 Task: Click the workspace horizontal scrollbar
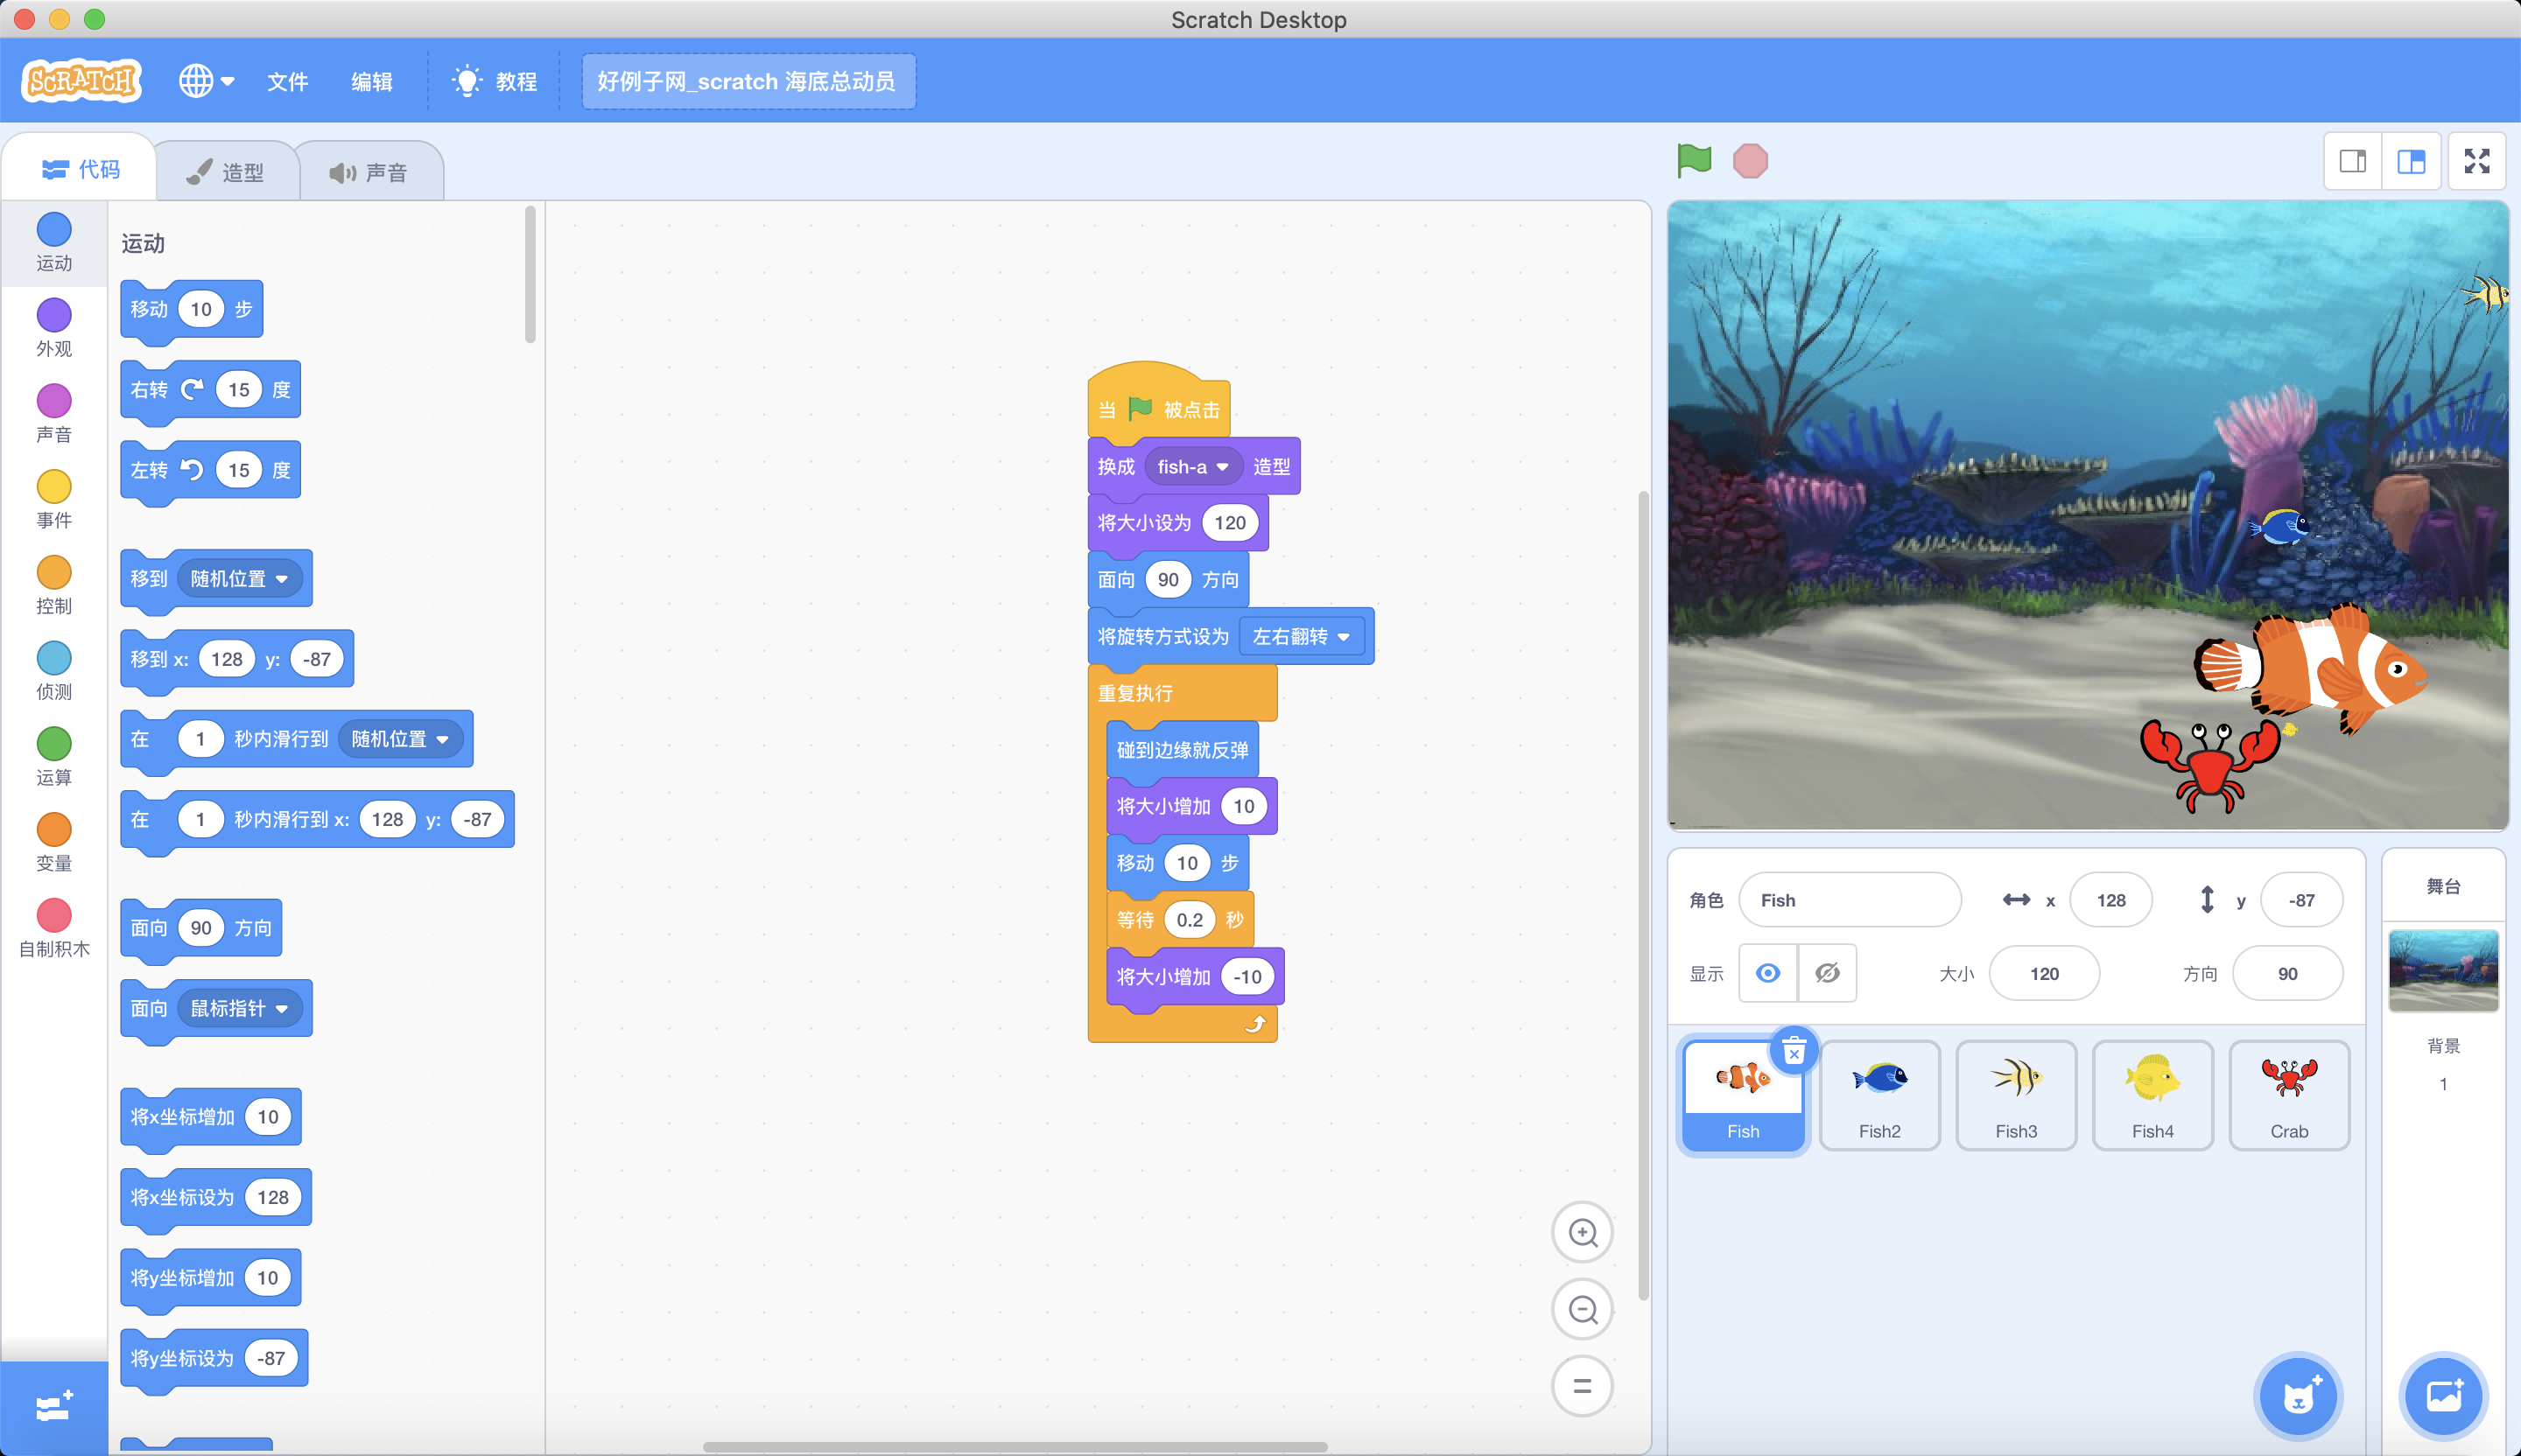pos(1015,1446)
